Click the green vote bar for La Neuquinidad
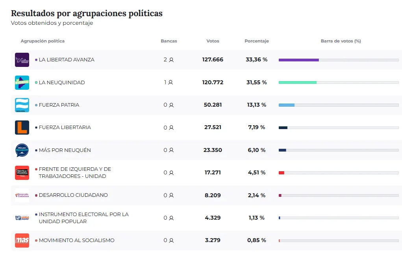 click(298, 83)
